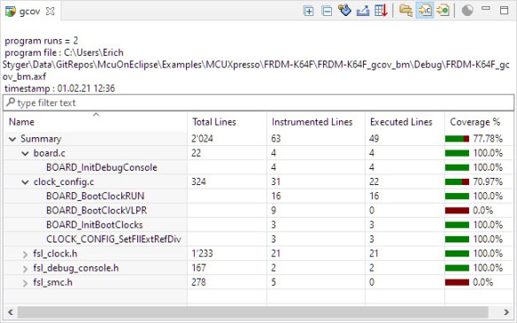Screen dimensions: 517x323
Task: Click the Expand All toolbar icon
Action: [308, 11]
